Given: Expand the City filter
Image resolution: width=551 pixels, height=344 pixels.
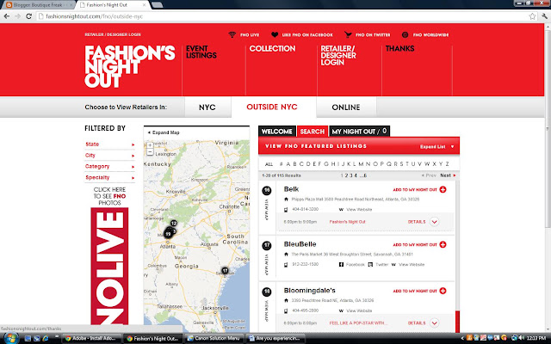Looking at the screenshot, I should (109, 155).
